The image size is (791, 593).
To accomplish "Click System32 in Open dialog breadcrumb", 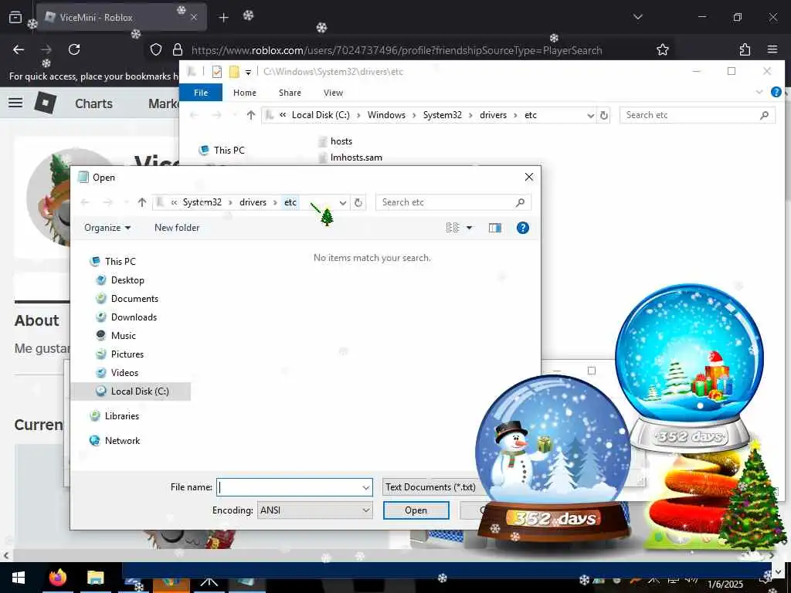I will tap(202, 202).
